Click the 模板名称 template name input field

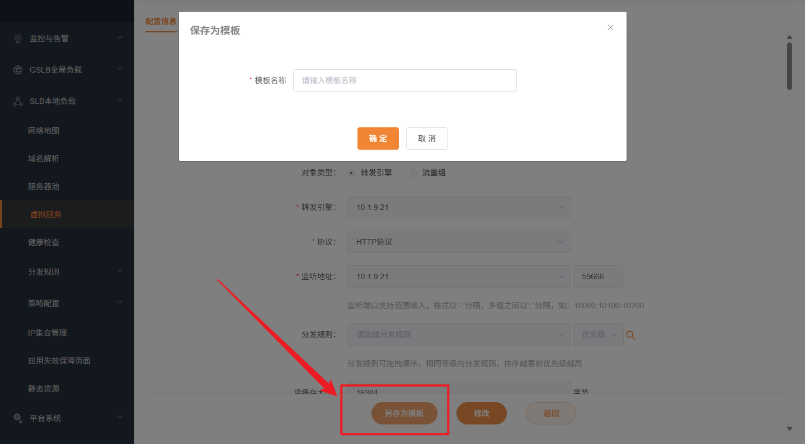(404, 80)
